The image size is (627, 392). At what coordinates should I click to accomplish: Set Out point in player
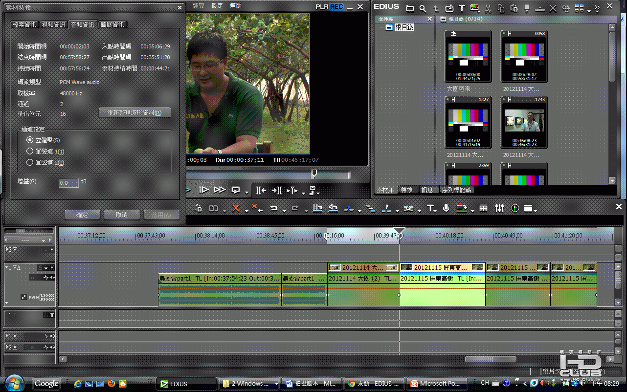pos(276,190)
